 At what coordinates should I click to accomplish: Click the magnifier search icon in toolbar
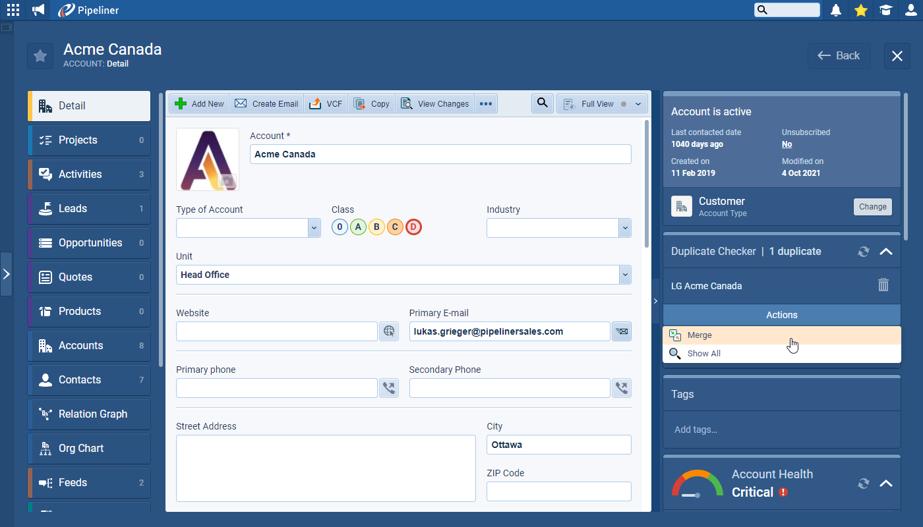[542, 103]
